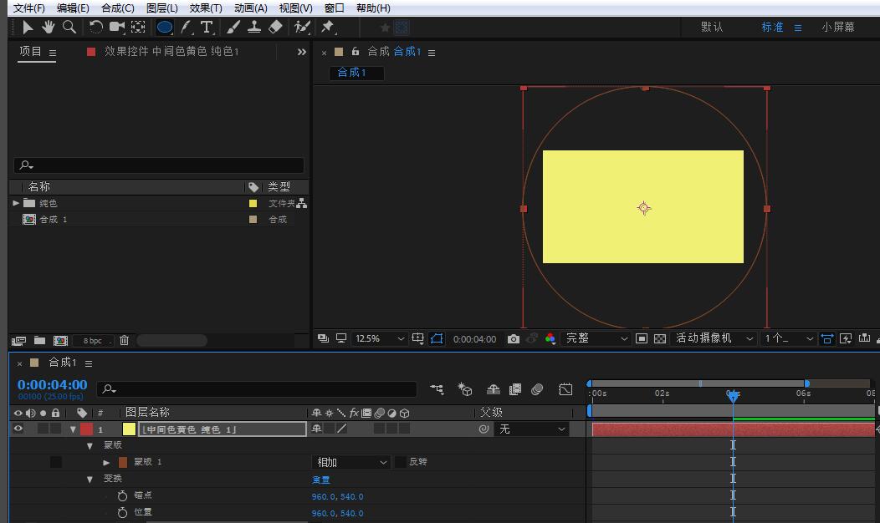Image resolution: width=880 pixels, height=523 pixels.
Task: Expand the 纯色 folder in the project panel
Action: click(x=16, y=203)
